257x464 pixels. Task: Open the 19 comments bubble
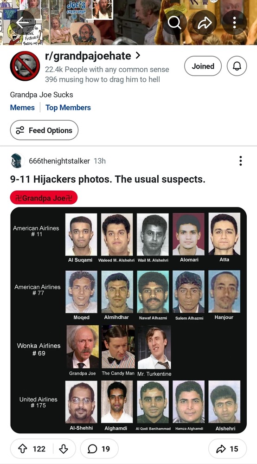click(99, 449)
